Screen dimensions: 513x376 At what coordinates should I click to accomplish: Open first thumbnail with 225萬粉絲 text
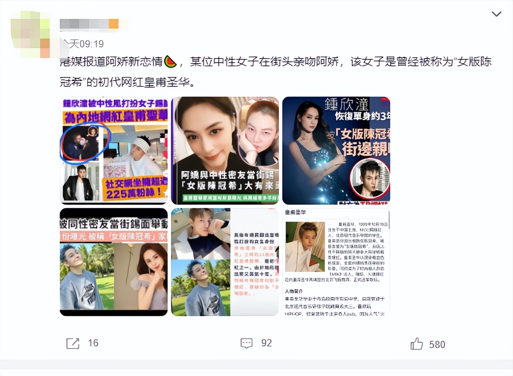pos(114,150)
